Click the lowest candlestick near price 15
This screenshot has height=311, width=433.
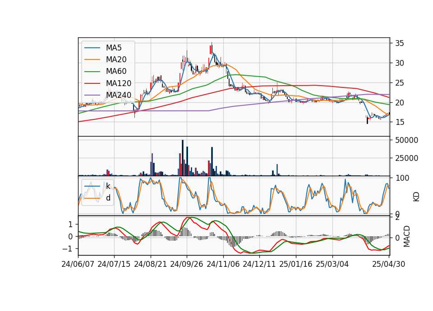367,120
